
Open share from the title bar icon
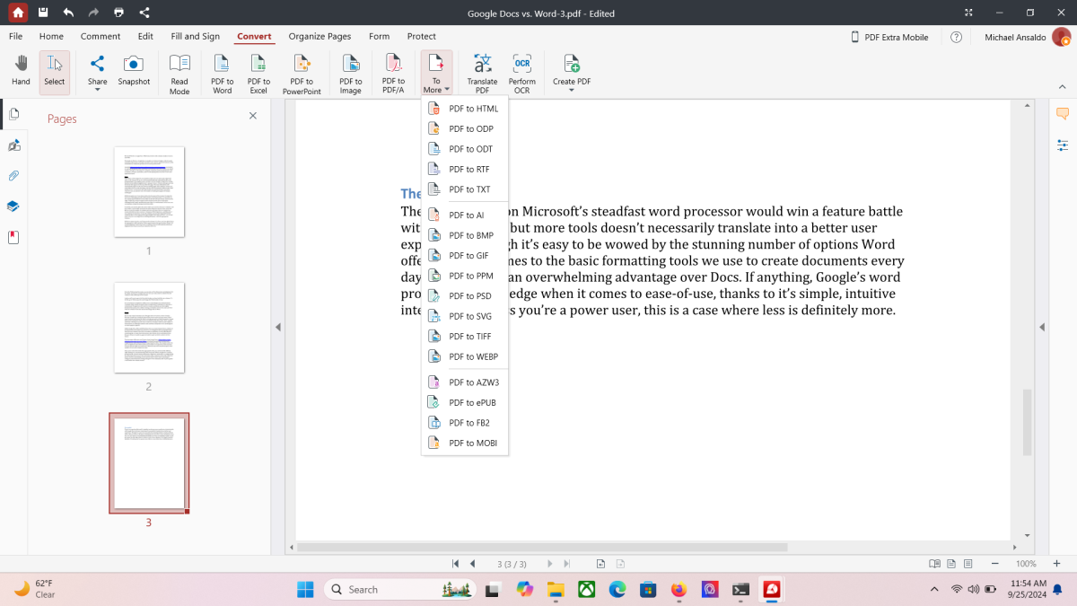tap(144, 13)
